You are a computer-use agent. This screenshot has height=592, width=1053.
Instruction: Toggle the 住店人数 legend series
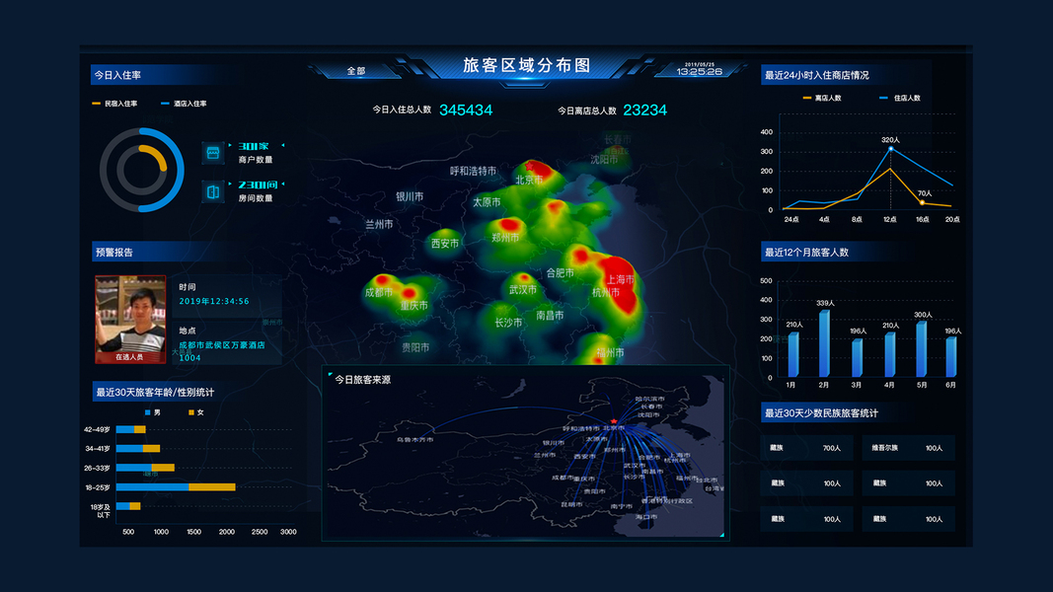(x=900, y=98)
